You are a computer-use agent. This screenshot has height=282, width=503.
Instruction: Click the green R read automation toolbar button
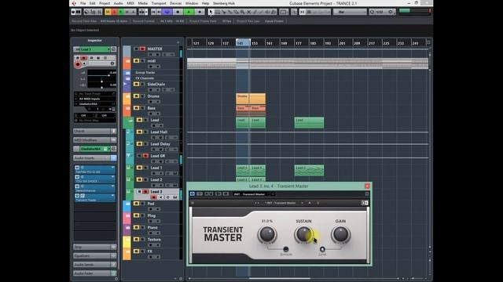click(x=120, y=12)
